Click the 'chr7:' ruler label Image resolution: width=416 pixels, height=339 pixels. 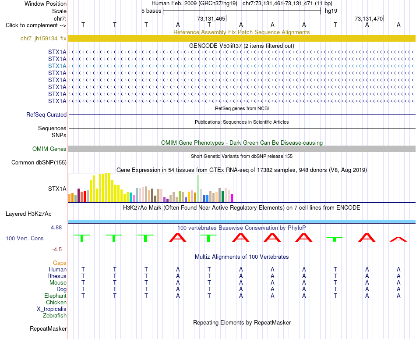(60, 18)
